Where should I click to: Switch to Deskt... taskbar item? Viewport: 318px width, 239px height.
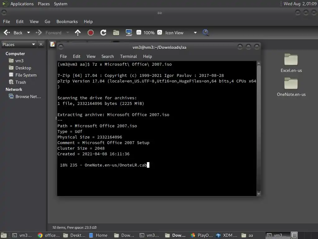75,235
